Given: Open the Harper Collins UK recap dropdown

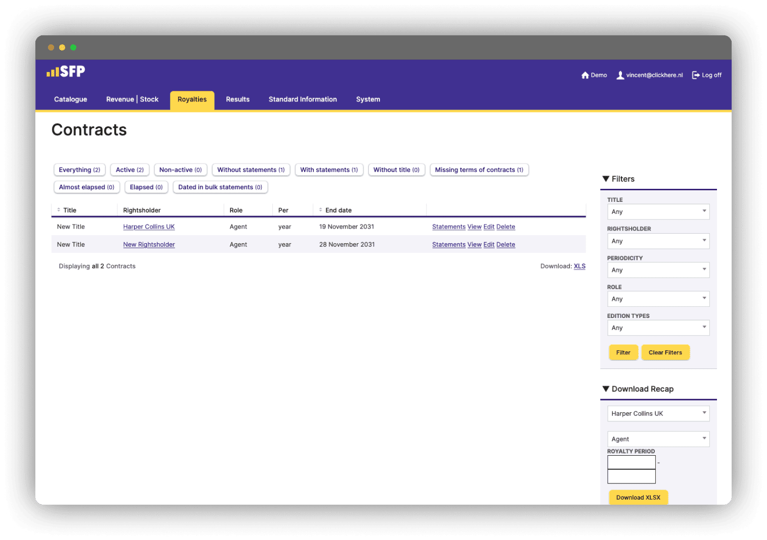Looking at the screenshot, I should tap(658, 414).
